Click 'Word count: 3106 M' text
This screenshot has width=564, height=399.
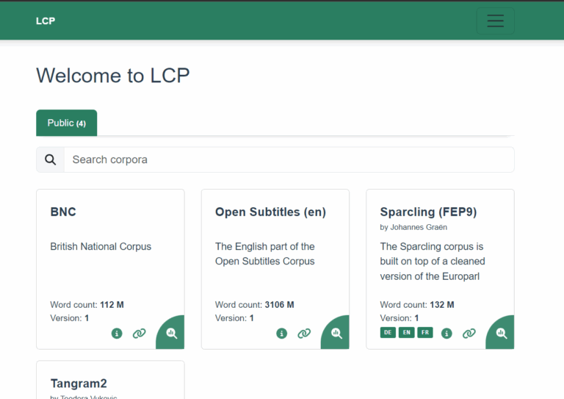point(255,305)
